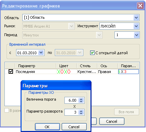Click Cancel in the Параметры dialog
The height and width of the screenshot is (132, 146).
[74, 127]
